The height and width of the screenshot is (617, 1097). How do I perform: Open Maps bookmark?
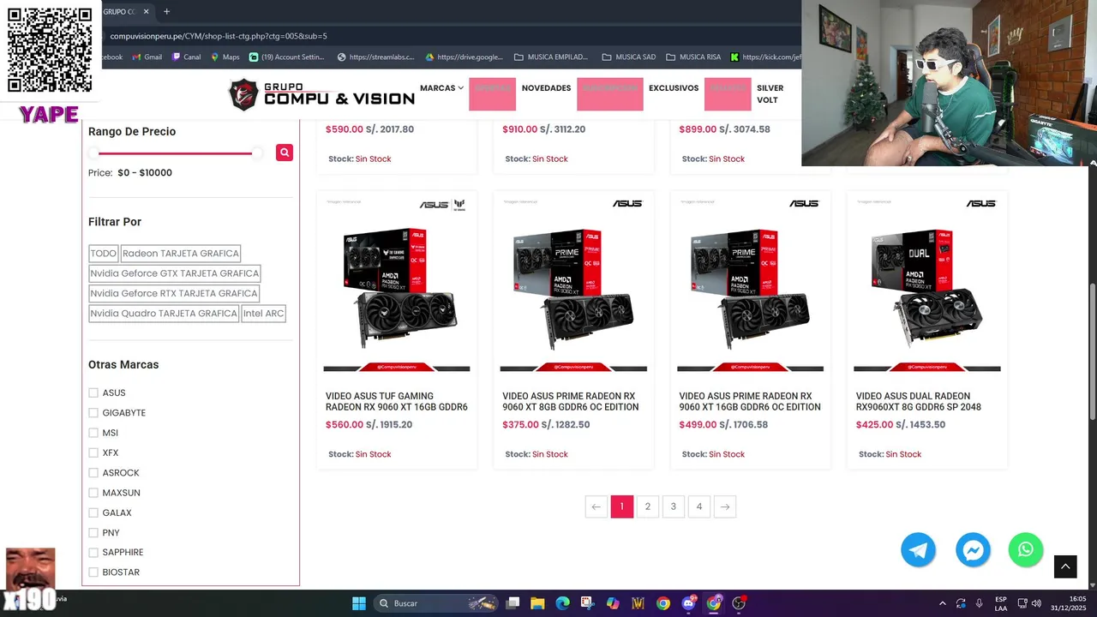[225, 57]
